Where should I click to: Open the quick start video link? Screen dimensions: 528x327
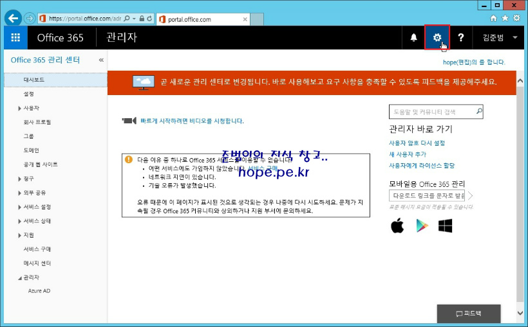[x=192, y=121]
